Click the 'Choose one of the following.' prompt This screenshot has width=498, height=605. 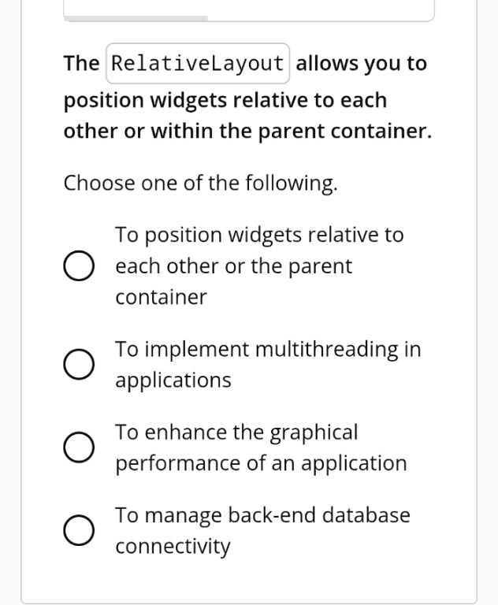tap(200, 184)
